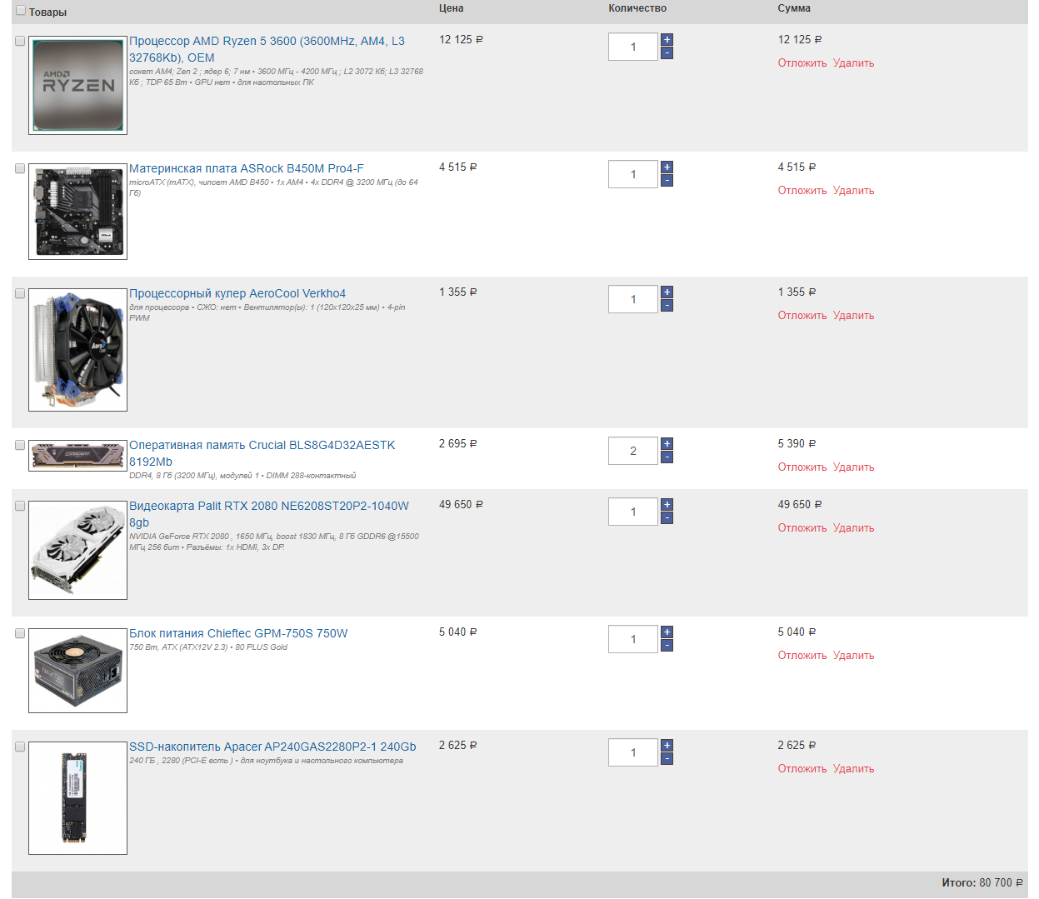Increase quantity of Apacer SSD 240Gb

[x=667, y=746]
